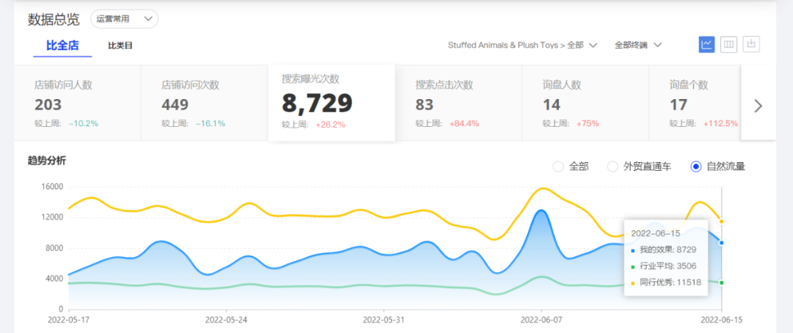The width and height of the screenshot is (793, 333).
Task: Click the blue data point on 2022-06-15
Action: (722, 243)
